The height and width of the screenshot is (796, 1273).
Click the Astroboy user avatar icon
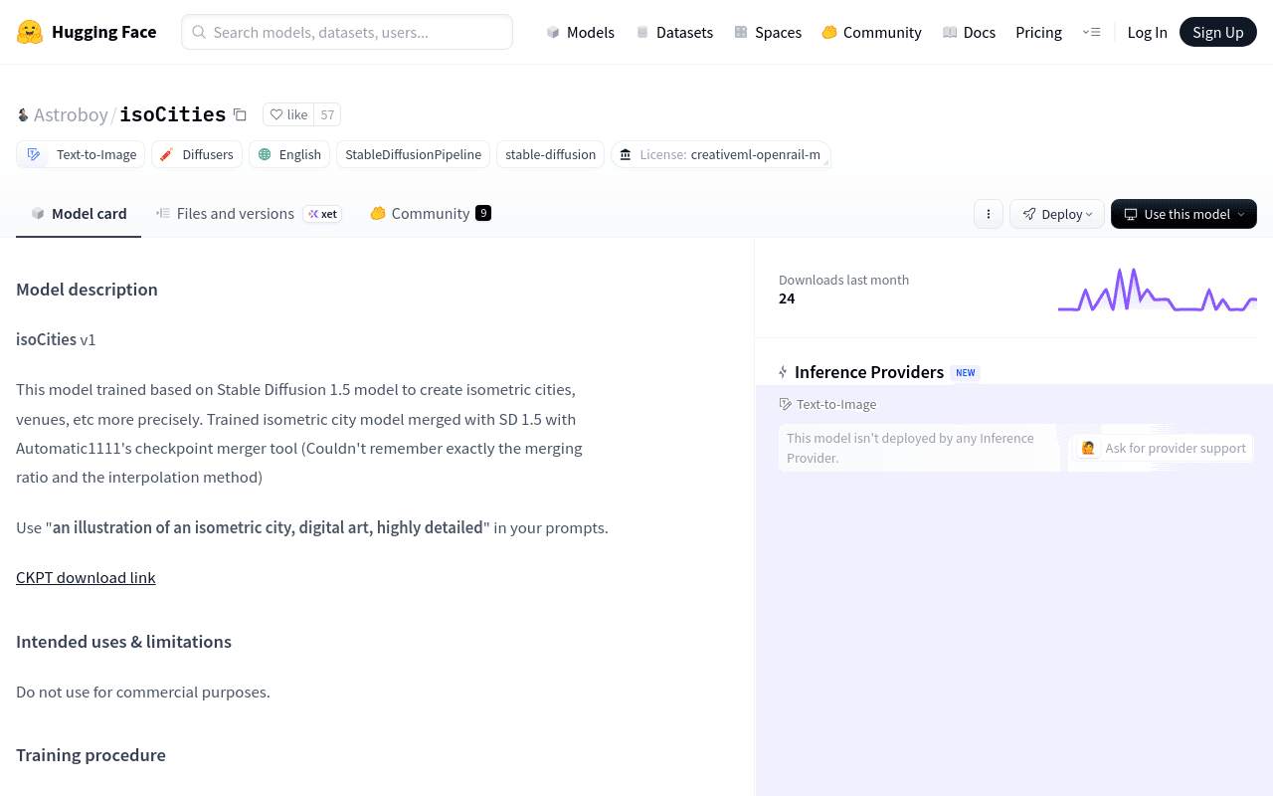23,114
